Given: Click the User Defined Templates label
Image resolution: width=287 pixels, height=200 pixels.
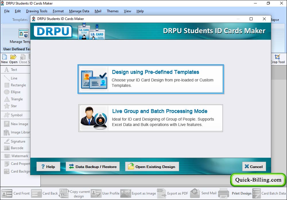Looking at the screenshot, I should pos(17,49).
